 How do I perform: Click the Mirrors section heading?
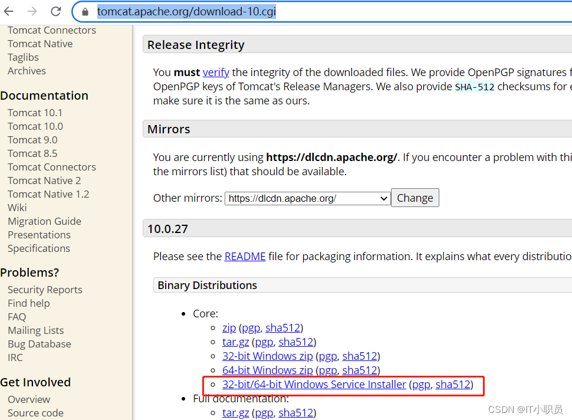[x=169, y=129]
